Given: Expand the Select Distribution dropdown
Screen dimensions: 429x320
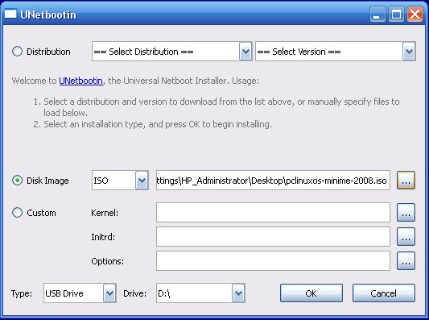Looking at the screenshot, I should (171, 52).
